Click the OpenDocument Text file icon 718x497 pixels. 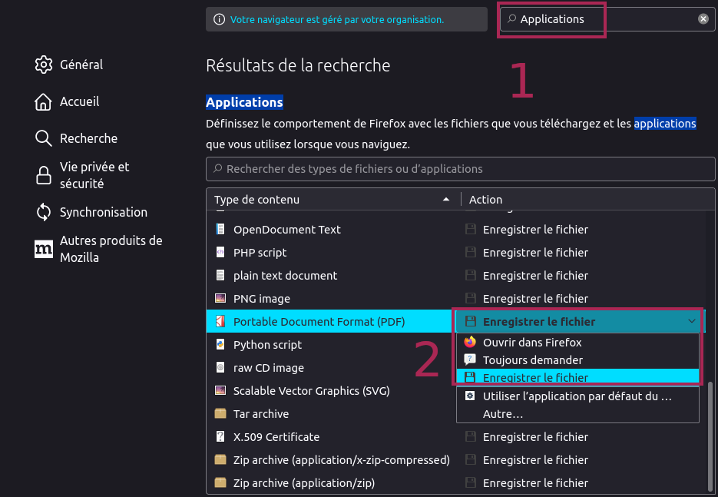coord(220,229)
